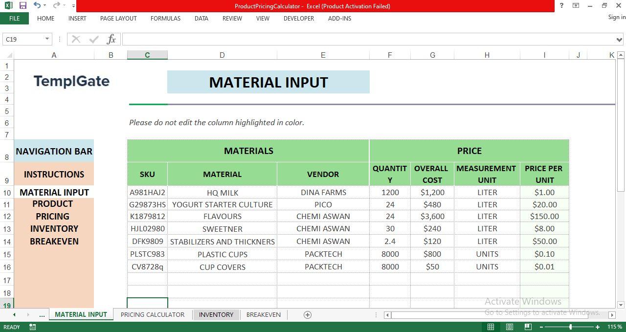Screen dimensions: 626x332
Task: Select the $150.00 price per unit cell
Action: (x=544, y=216)
